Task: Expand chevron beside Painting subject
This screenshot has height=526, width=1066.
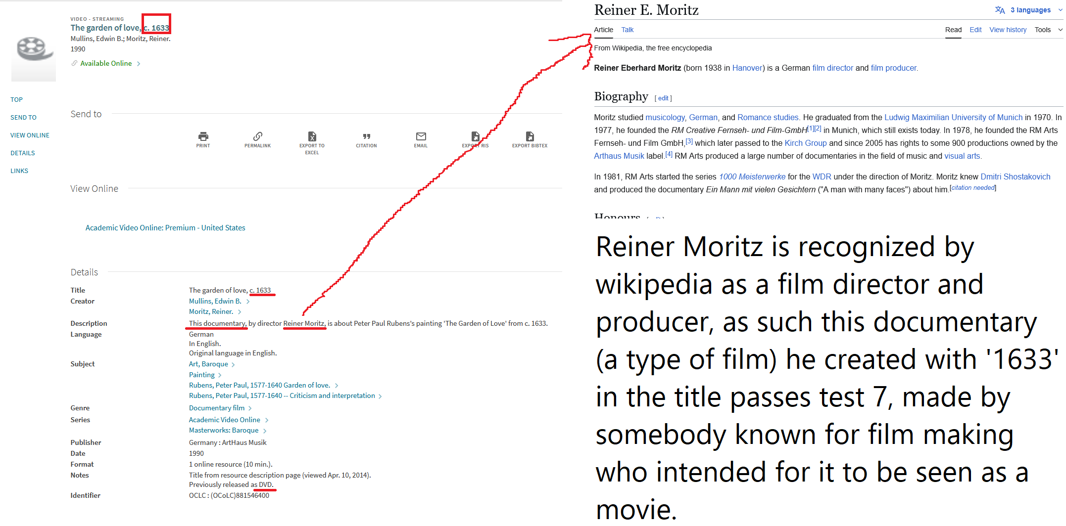Action: (x=220, y=375)
